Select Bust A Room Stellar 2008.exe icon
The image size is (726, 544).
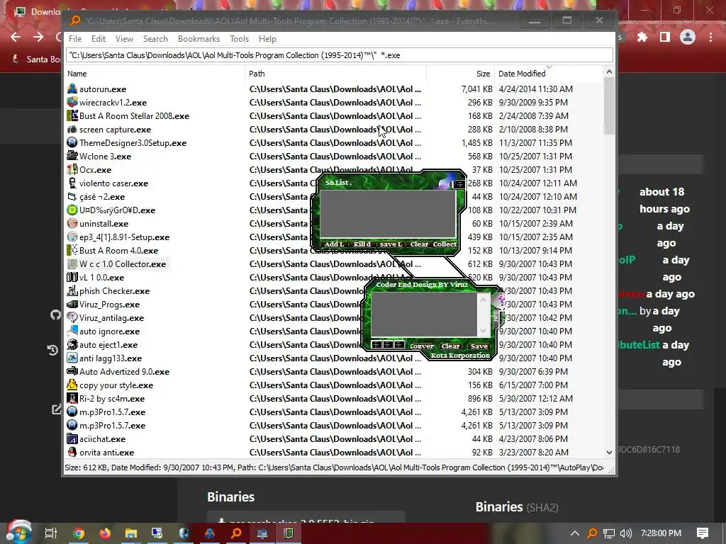tap(72, 115)
